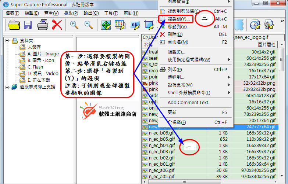This screenshot has width=288, height=184.
Task: Click the zoom out magnifier icon
Action: tap(88, 25)
